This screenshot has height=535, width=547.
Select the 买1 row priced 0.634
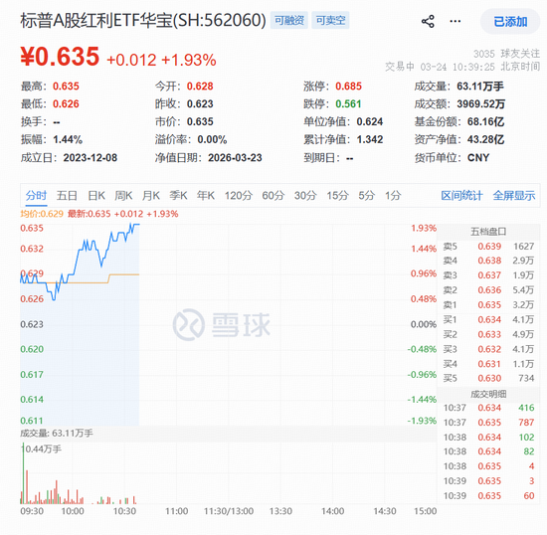[488, 319]
